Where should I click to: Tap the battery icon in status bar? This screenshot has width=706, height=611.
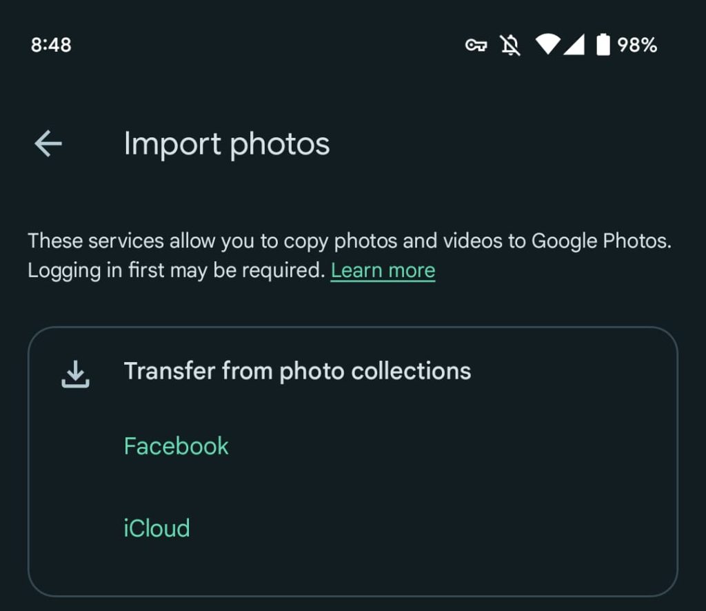[603, 46]
